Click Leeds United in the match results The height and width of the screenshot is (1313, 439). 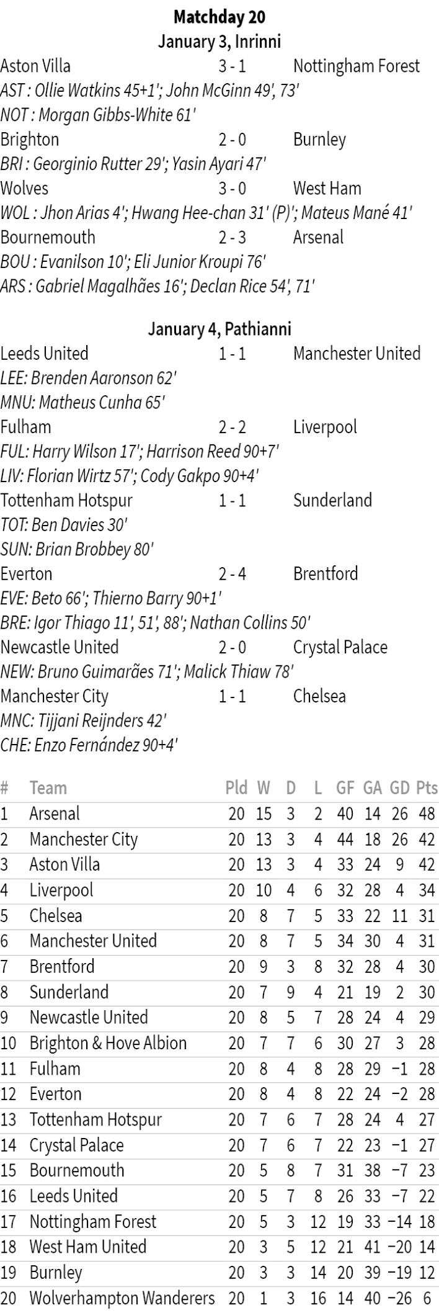point(45,354)
